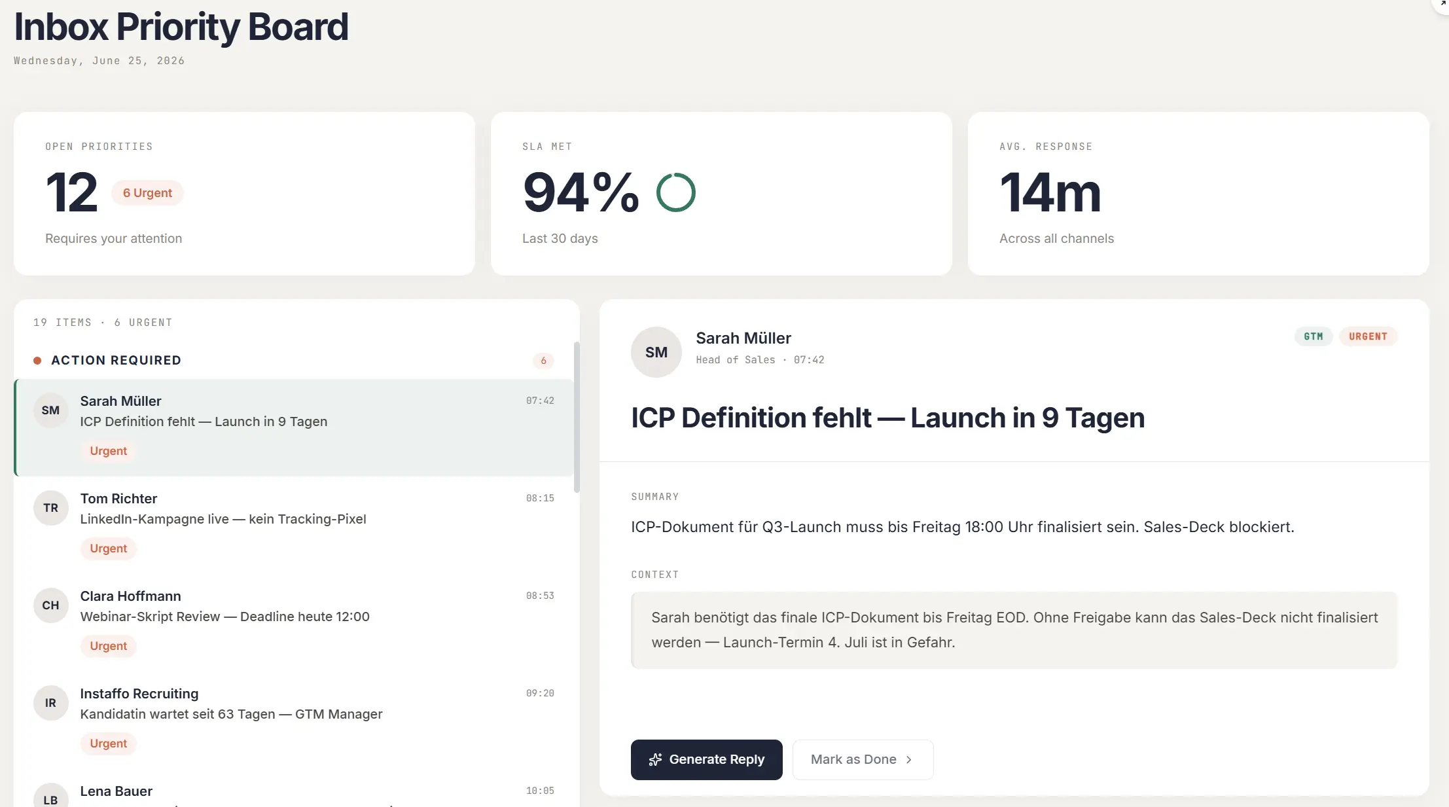1449x807 pixels.
Task: Click the GTM tag in detail header
Action: tap(1313, 336)
